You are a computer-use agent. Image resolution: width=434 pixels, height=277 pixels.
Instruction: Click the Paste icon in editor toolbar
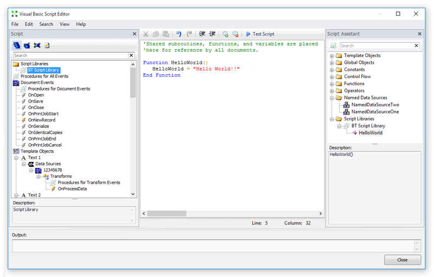click(x=166, y=34)
